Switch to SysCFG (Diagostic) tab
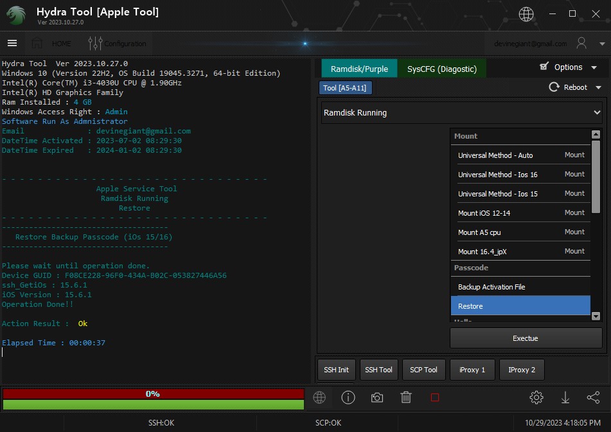The height and width of the screenshot is (432, 611). click(442, 69)
